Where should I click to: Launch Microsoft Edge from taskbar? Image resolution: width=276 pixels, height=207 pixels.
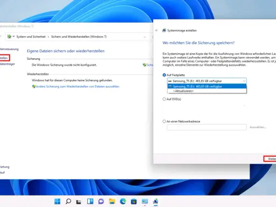pyautogui.click(x=123, y=202)
